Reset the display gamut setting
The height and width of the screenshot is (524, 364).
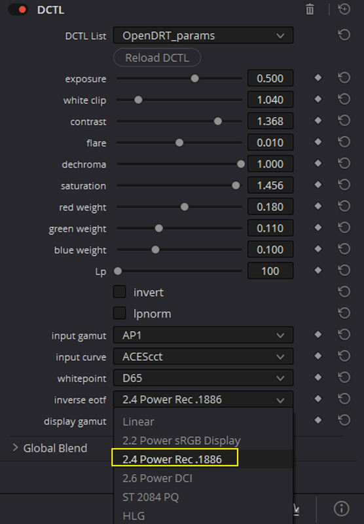pyautogui.click(x=344, y=420)
